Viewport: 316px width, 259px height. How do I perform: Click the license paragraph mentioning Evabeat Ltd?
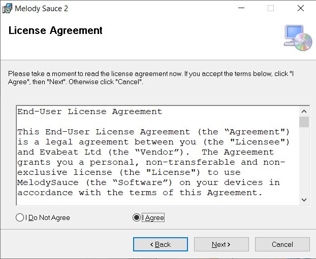tap(152, 162)
